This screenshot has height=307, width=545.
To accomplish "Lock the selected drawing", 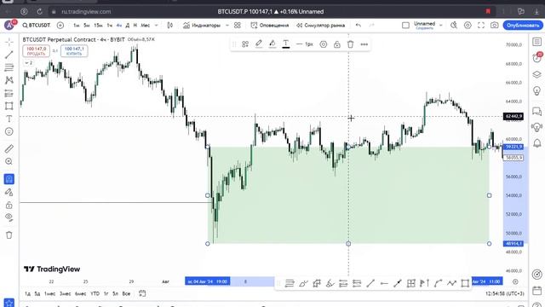I will 337,44.
